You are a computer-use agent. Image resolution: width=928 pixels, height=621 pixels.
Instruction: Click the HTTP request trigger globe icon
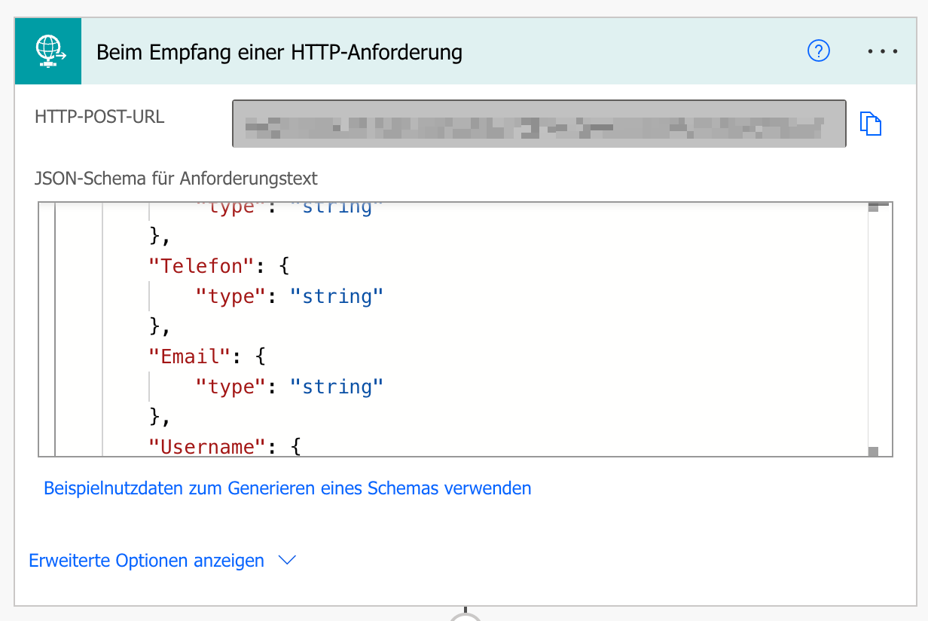(48, 51)
